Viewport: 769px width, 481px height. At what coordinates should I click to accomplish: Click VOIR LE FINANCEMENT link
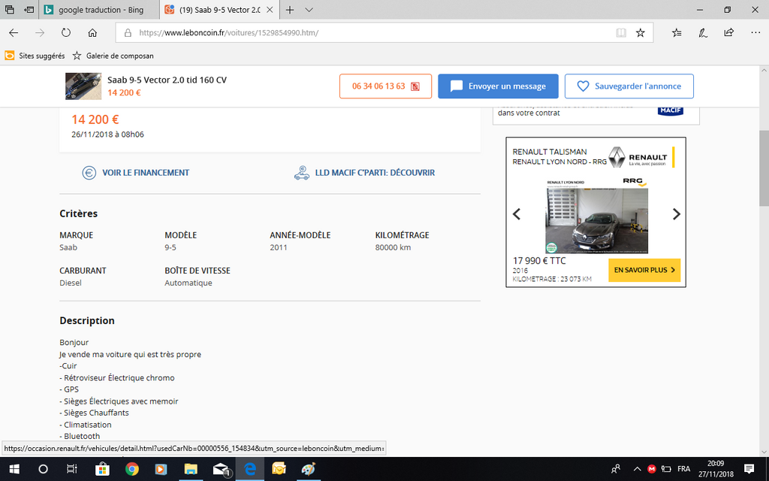[x=146, y=173]
